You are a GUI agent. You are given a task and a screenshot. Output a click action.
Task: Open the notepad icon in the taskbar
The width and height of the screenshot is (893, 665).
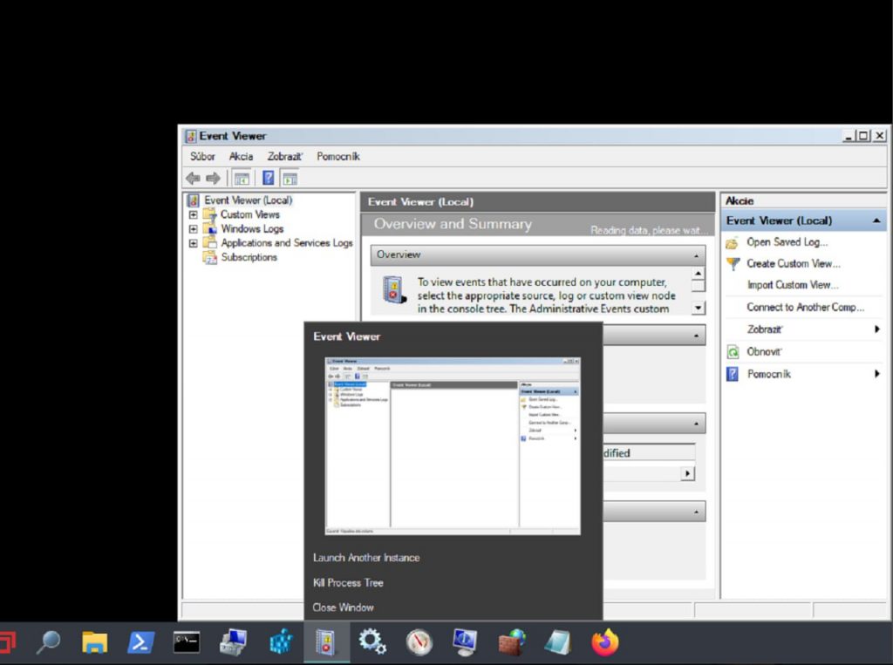(558, 642)
